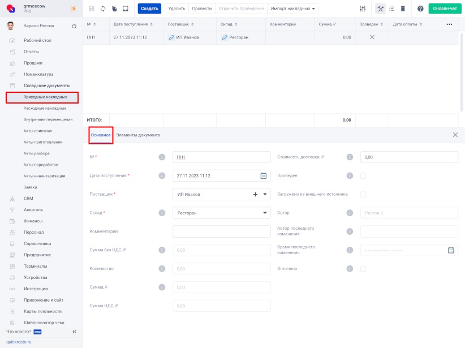The height and width of the screenshot is (348, 465).
Task: Click the refresh arrows icon in toolbar
Action: (103, 8)
